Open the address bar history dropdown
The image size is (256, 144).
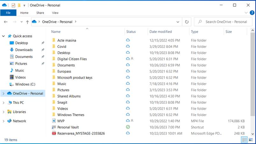178,22
